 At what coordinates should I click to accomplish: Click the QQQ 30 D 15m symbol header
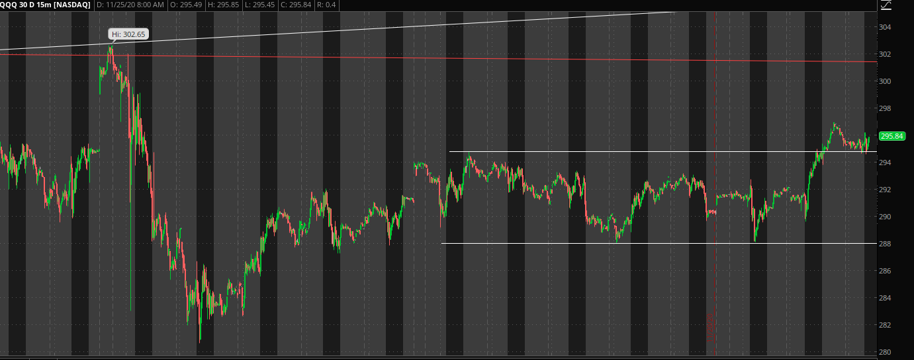[x=45, y=5]
